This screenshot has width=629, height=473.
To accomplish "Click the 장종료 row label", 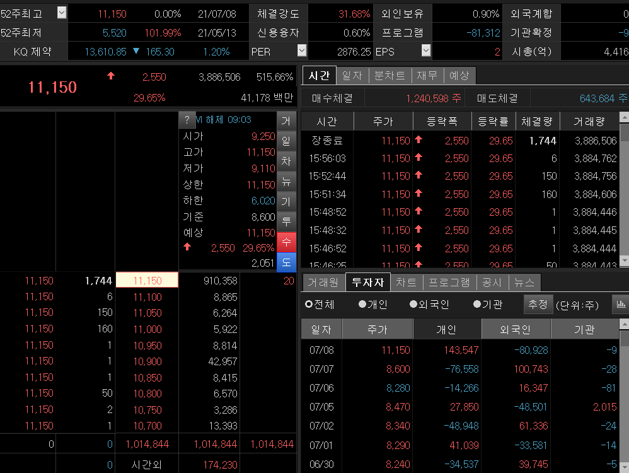I will pyautogui.click(x=327, y=141).
